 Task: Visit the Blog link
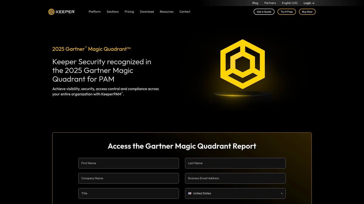pyautogui.click(x=255, y=3)
